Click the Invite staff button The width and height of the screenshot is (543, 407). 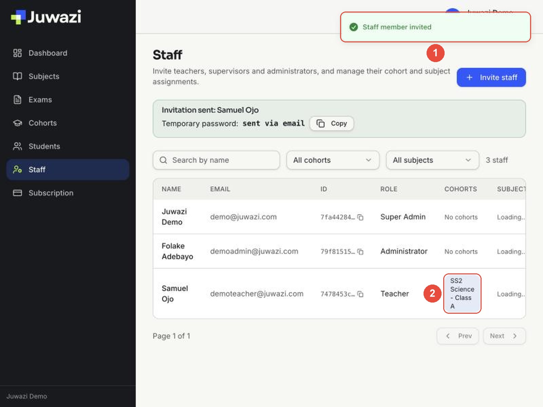click(491, 77)
